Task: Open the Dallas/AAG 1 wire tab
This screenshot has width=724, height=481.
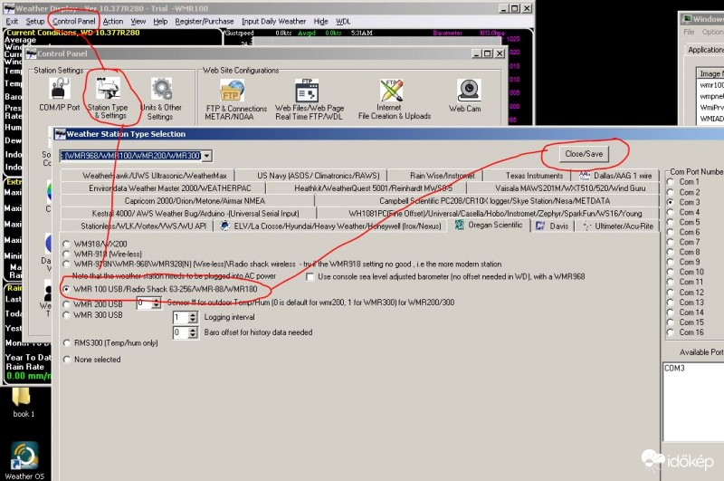Action: 615,176
